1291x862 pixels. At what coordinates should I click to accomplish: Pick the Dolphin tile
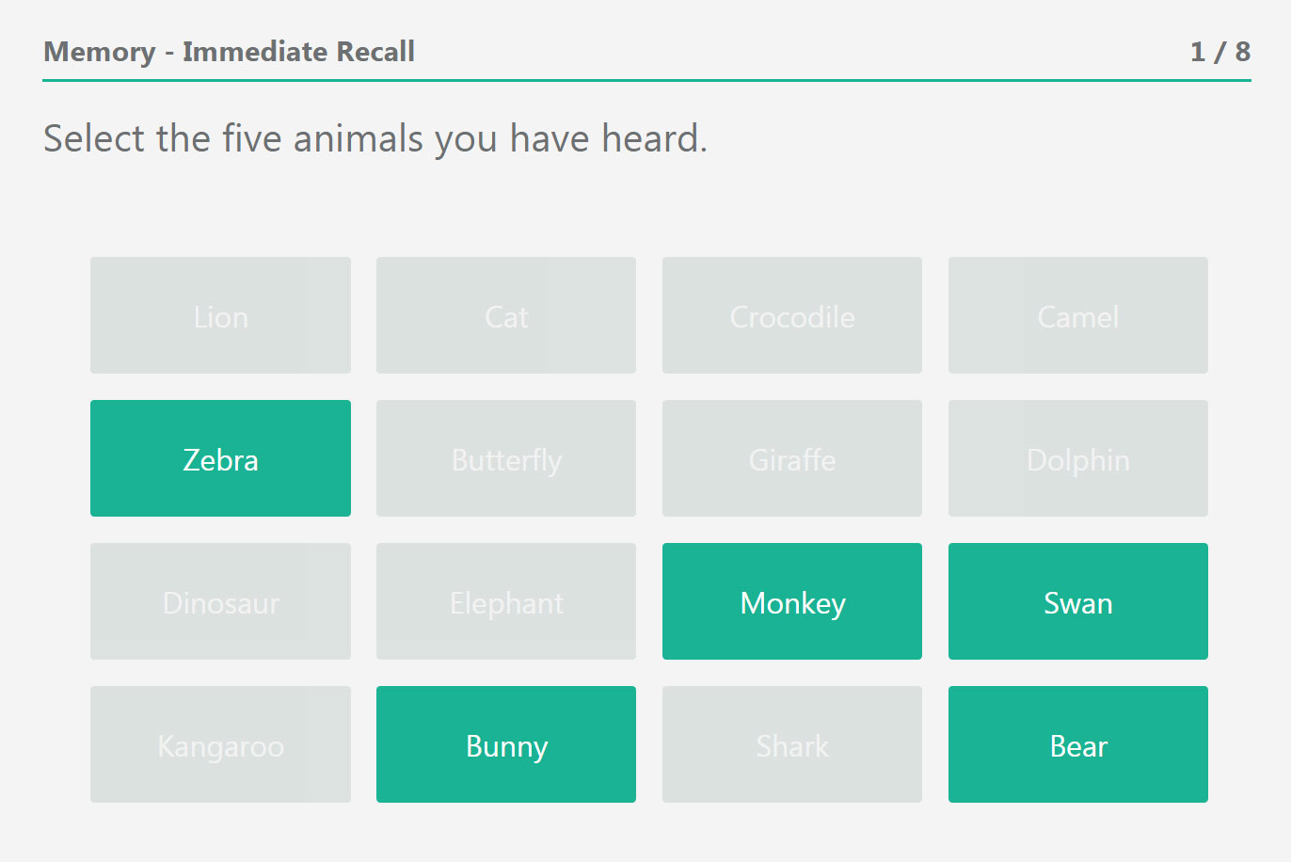pyautogui.click(x=1077, y=458)
